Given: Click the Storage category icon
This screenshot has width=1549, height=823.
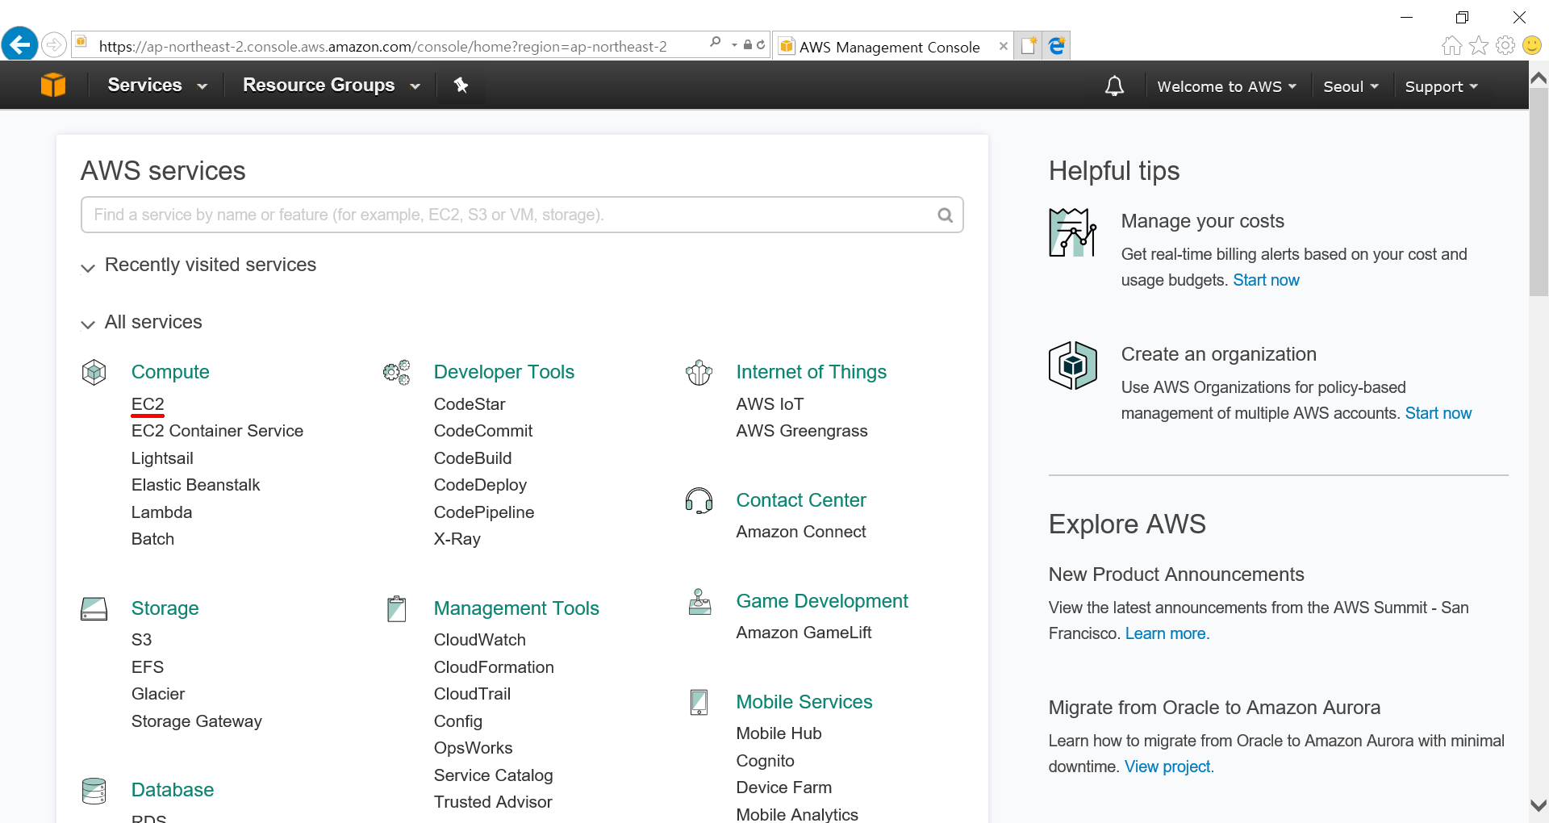Looking at the screenshot, I should 94,608.
